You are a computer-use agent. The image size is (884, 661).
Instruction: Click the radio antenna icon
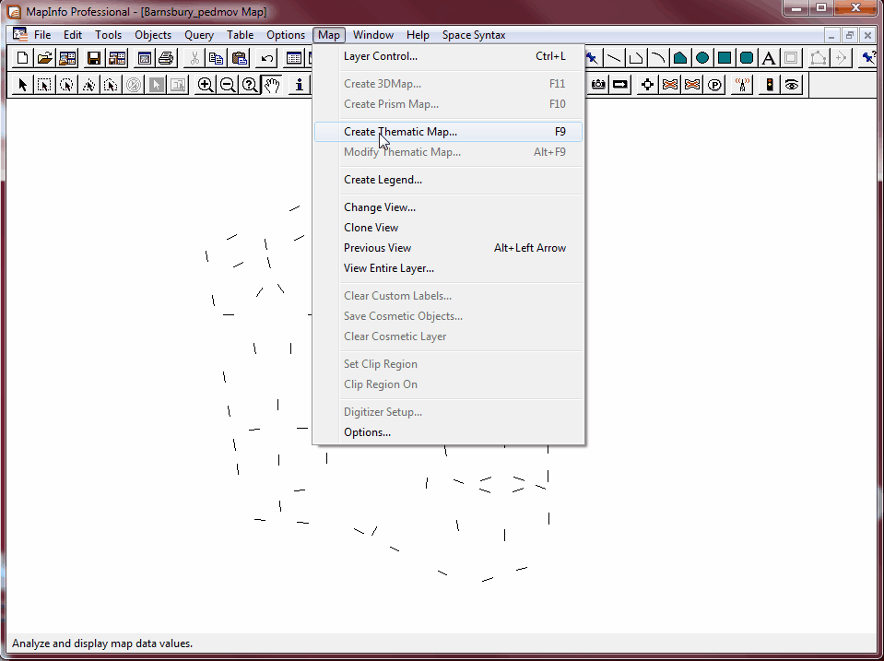[742, 85]
